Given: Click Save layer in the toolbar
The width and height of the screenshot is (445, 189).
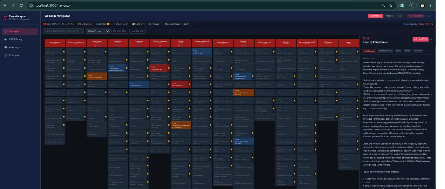Looking at the screenshot, I should tap(153, 24).
